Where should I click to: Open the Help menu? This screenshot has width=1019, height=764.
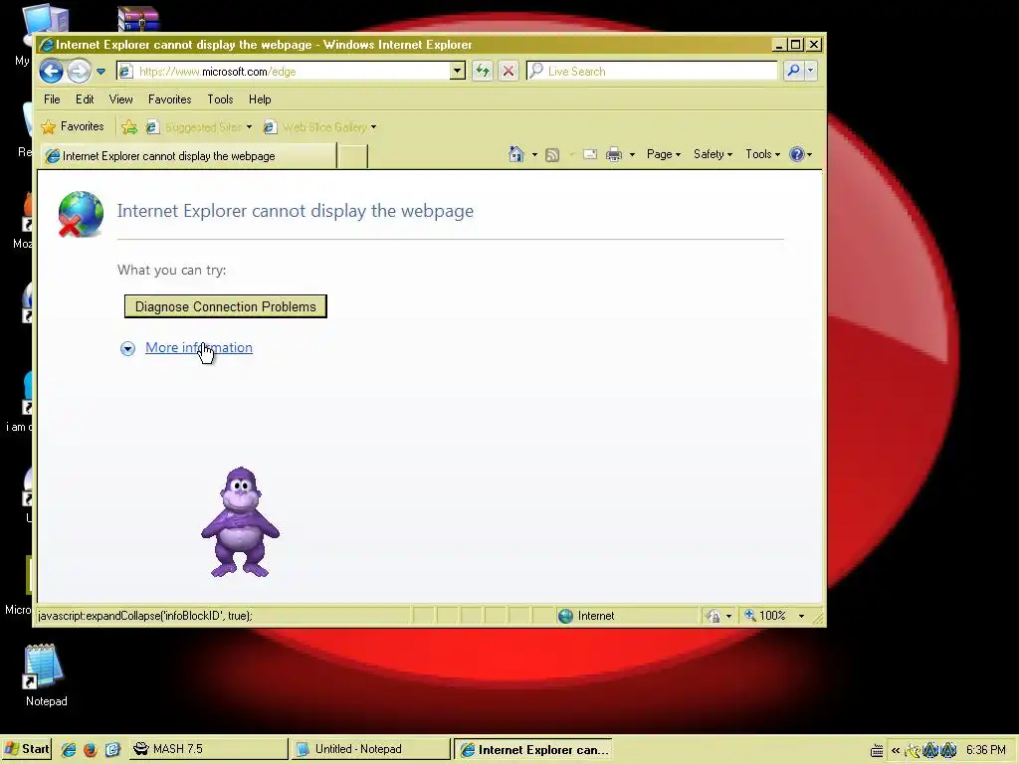coord(260,99)
